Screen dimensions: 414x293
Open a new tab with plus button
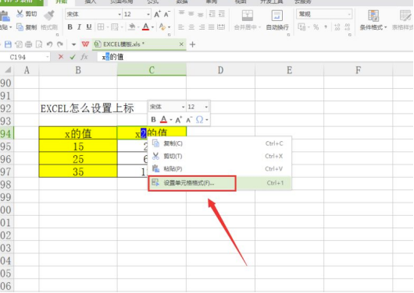(192, 44)
